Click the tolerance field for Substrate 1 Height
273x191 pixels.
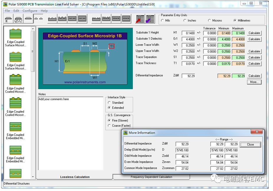210,33
